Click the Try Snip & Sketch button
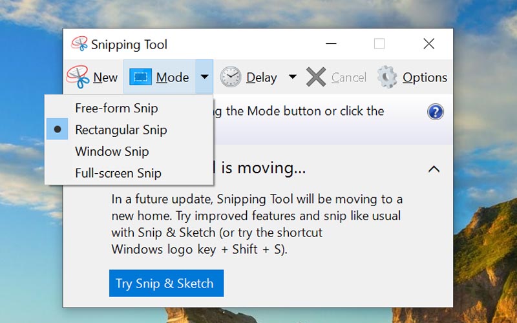This screenshot has width=517, height=323. (x=166, y=284)
